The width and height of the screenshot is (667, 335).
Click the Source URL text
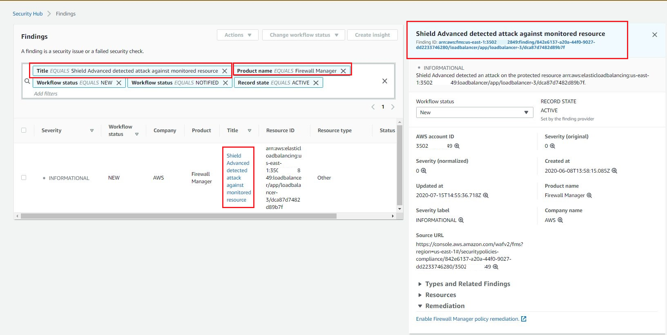(469, 255)
